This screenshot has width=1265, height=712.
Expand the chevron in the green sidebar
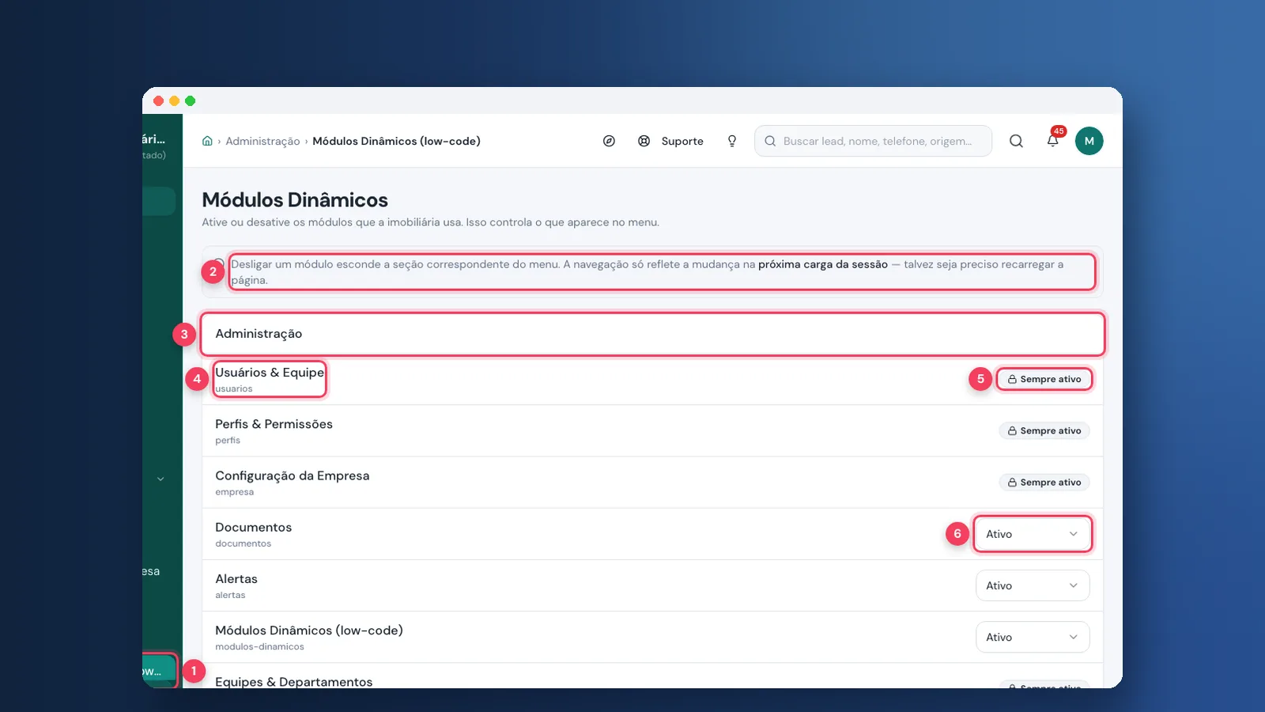pos(160,479)
